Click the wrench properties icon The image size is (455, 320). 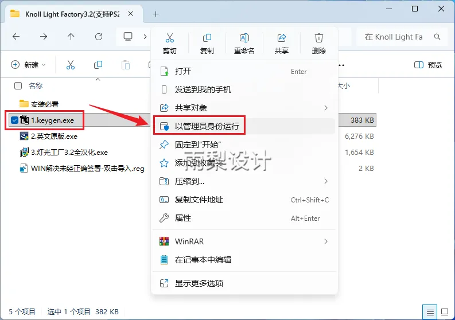click(164, 218)
